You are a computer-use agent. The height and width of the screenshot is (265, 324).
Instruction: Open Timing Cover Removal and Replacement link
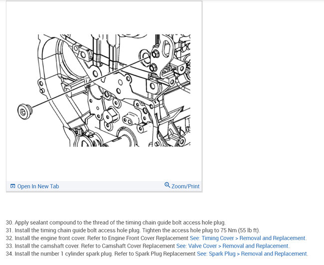pos(248,238)
